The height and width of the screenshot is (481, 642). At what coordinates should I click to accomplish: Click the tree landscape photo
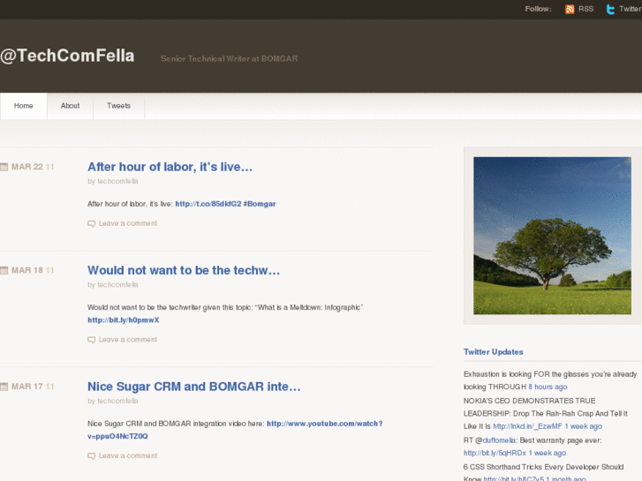tap(552, 236)
